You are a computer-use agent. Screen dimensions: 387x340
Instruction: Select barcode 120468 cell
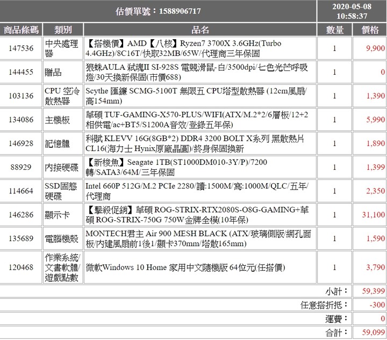point(21,267)
